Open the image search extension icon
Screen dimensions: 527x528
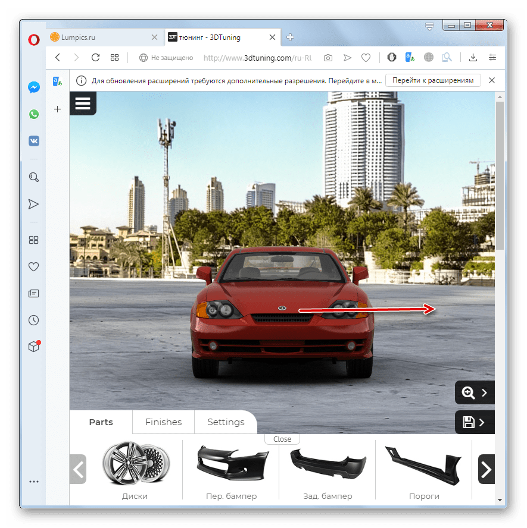447,57
